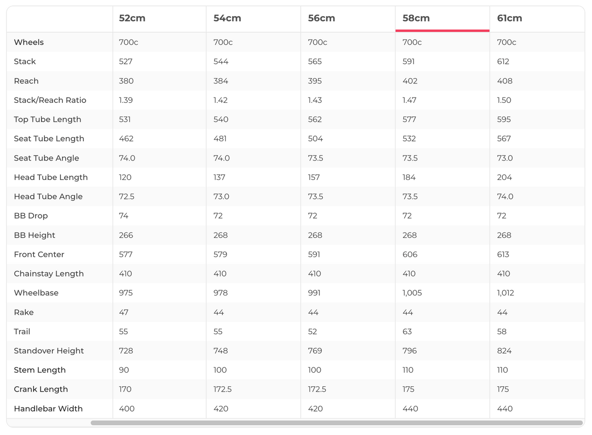
Task: Click the highlighted 58cm column header
Action: click(416, 19)
